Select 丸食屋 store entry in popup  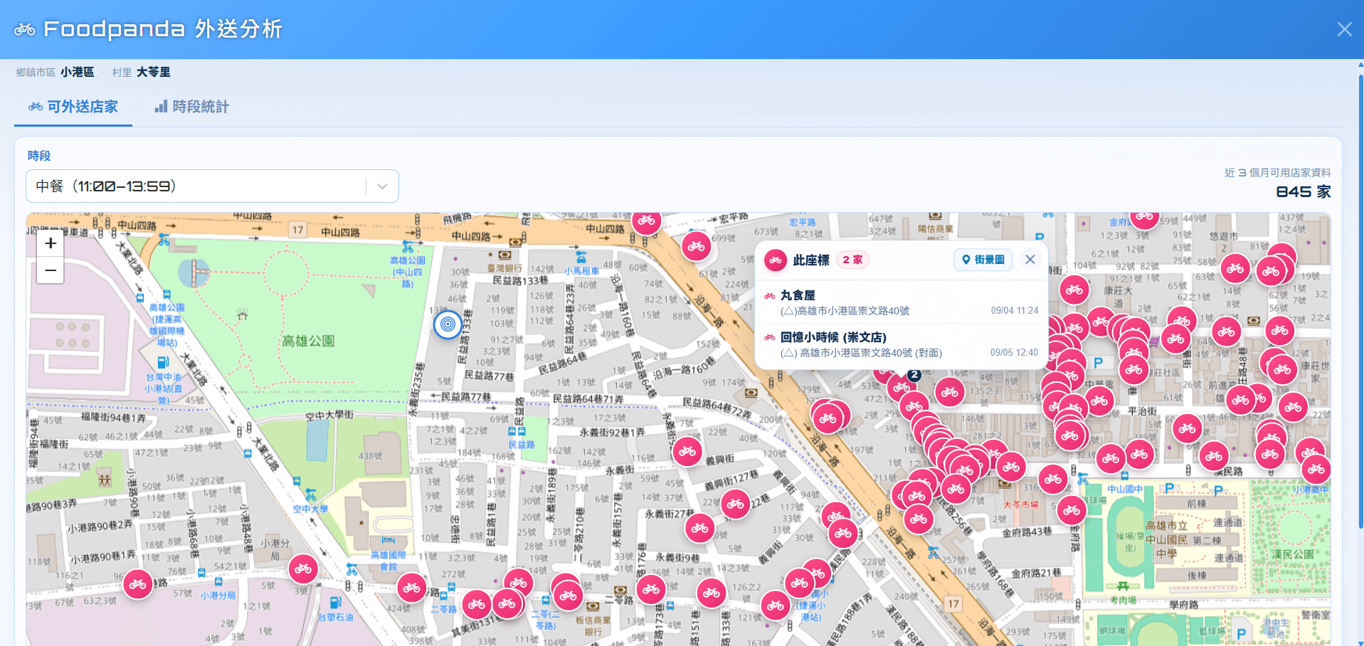pos(901,302)
